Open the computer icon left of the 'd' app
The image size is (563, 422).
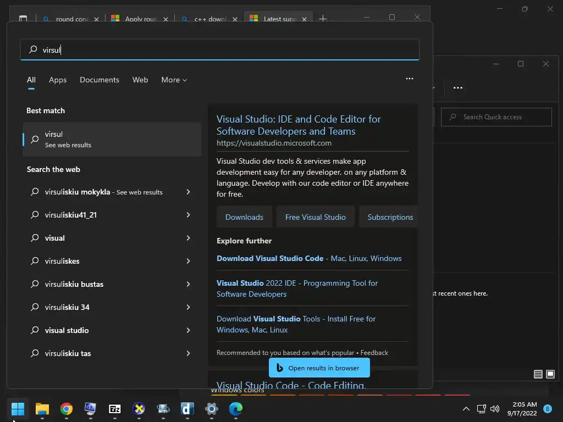click(x=163, y=409)
